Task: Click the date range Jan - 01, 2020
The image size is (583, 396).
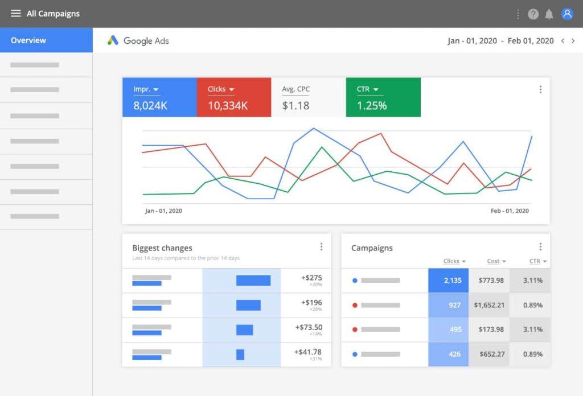Action: click(472, 41)
